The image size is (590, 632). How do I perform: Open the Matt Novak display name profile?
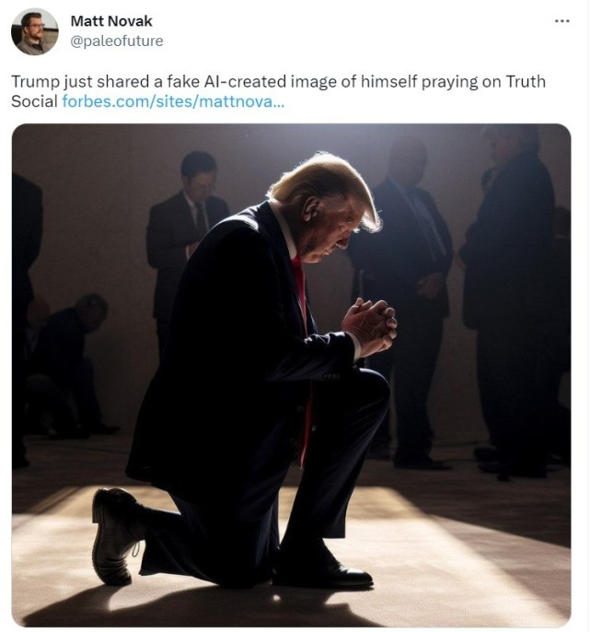click(x=111, y=21)
